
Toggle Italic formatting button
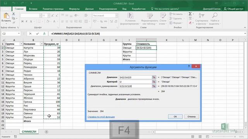27,22
